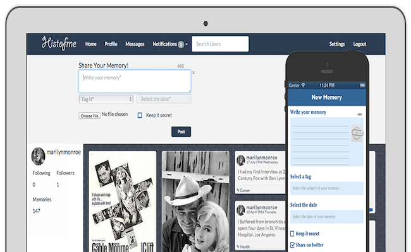View the Following list

tap(41, 173)
